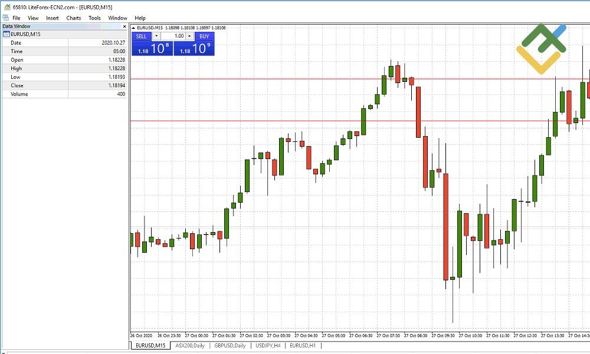The width and height of the screenshot is (590, 354).
Task: Collapse the one-click trading panel with the triangle
Action: [x=133, y=27]
